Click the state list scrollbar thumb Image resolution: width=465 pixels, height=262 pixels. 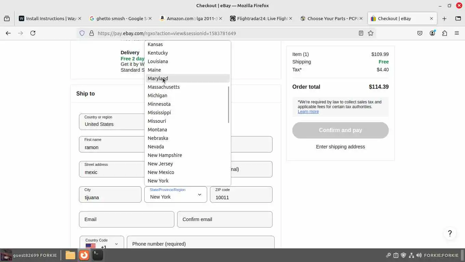click(x=228, y=105)
